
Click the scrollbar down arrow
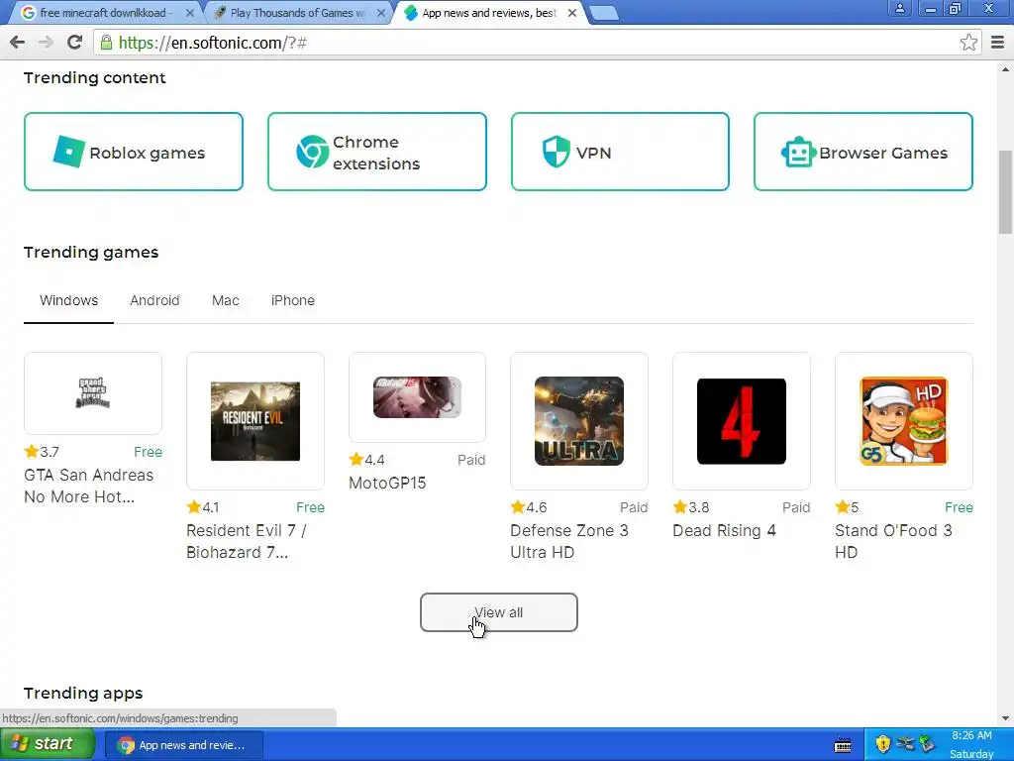(1005, 718)
